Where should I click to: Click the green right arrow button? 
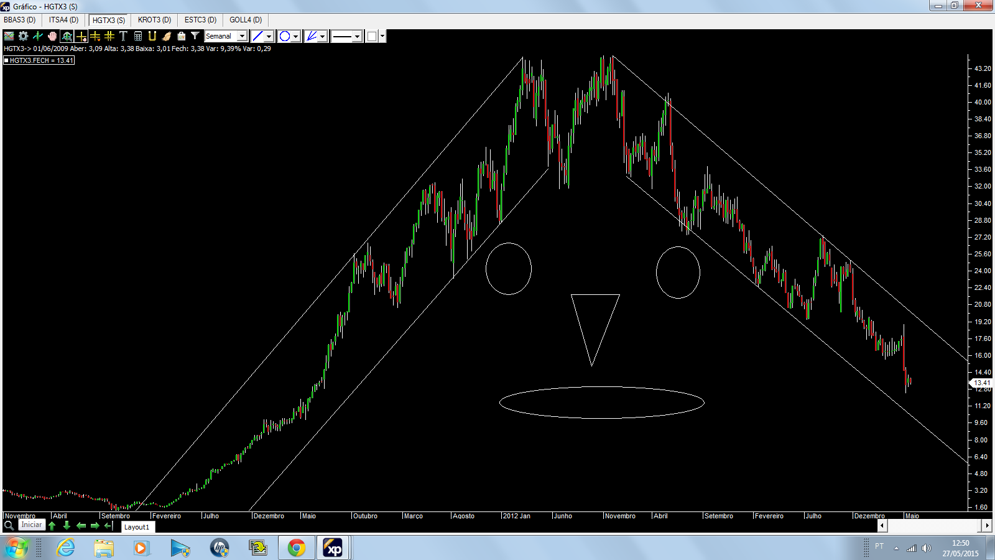(x=95, y=526)
